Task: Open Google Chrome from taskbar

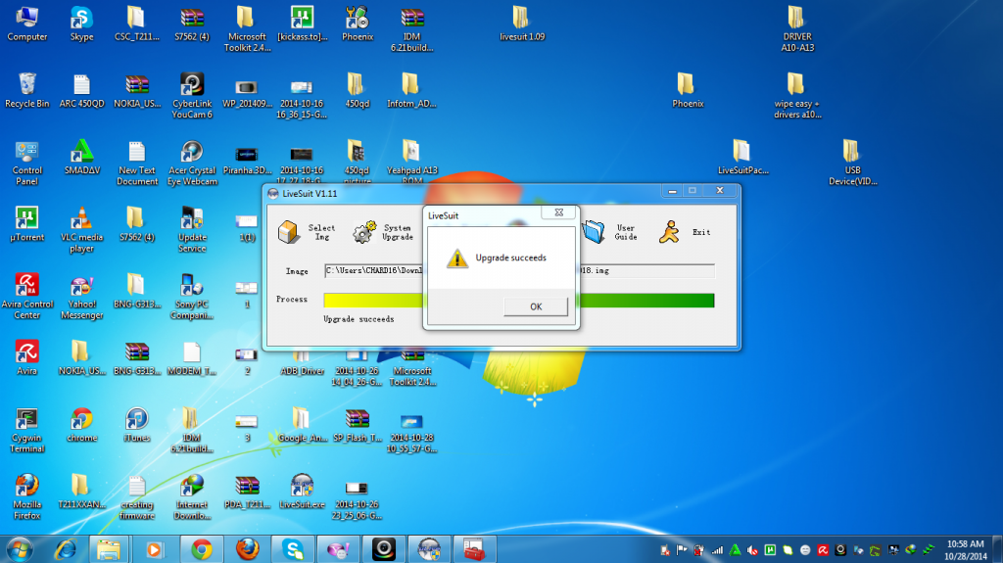Action: 202,549
